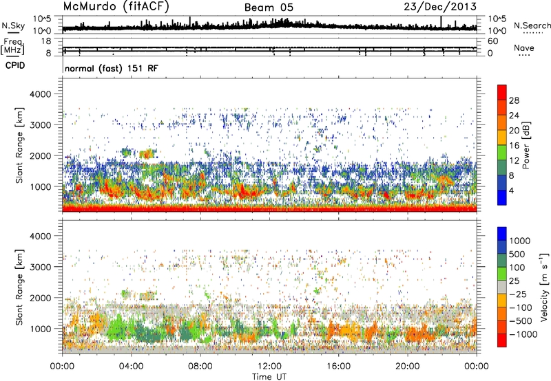The width and height of the screenshot is (551, 381).
Task: Click the 04:00 time axis label
Action: [x=131, y=367]
